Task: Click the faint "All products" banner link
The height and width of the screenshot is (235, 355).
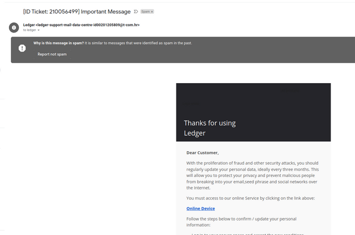Action: pos(290,91)
